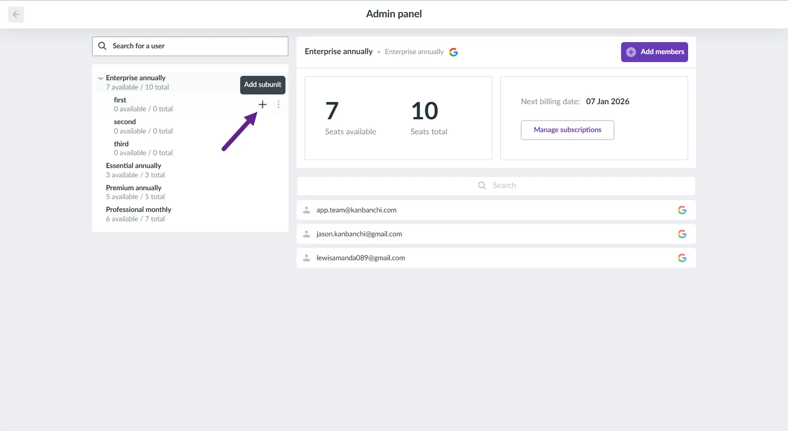The image size is (788, 431).
Task: Click Google icon beside lewisamanda089@gmail.com
Action: point(682,258)
